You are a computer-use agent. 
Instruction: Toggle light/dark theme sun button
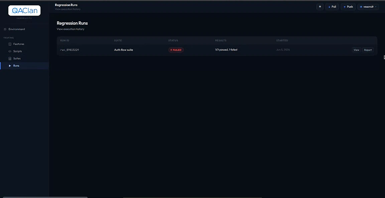point(320,7)
